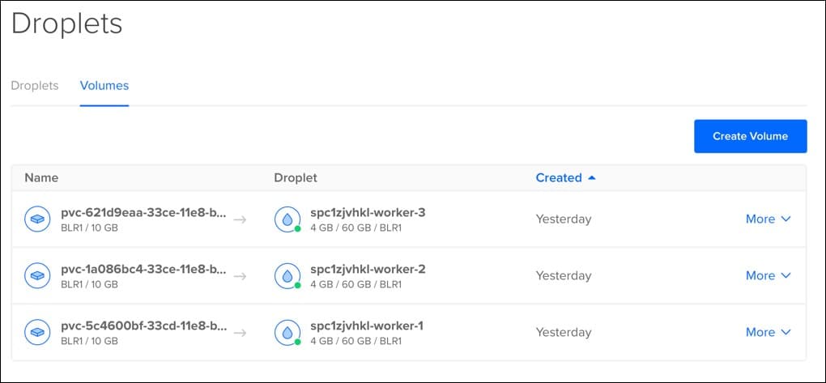Click droplet icon for spc1zjvhkl-worker-1
826x383 pixels.
[287, 333]
